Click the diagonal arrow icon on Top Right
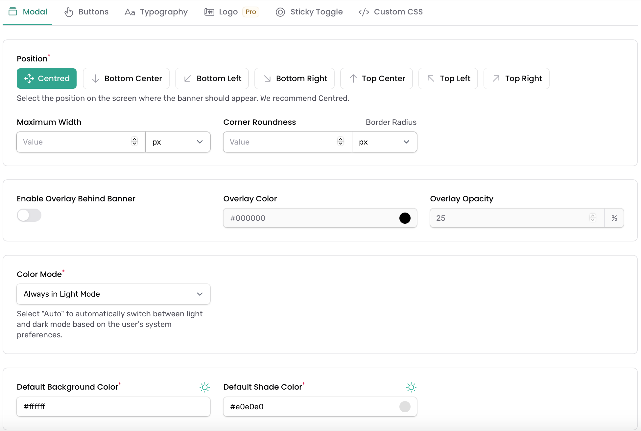The width and height of the screenshot is (641, 431). [496, 79]
